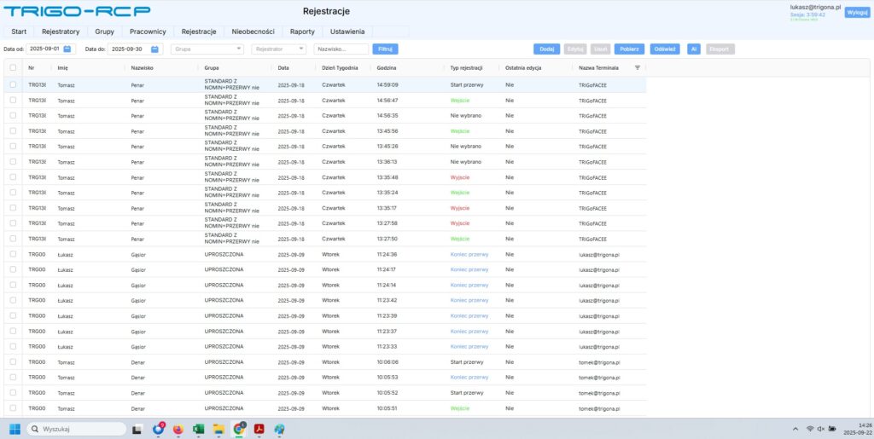874x439 pixels.
Task: Focus the Nazwisko search field
Action: (341, 49)
